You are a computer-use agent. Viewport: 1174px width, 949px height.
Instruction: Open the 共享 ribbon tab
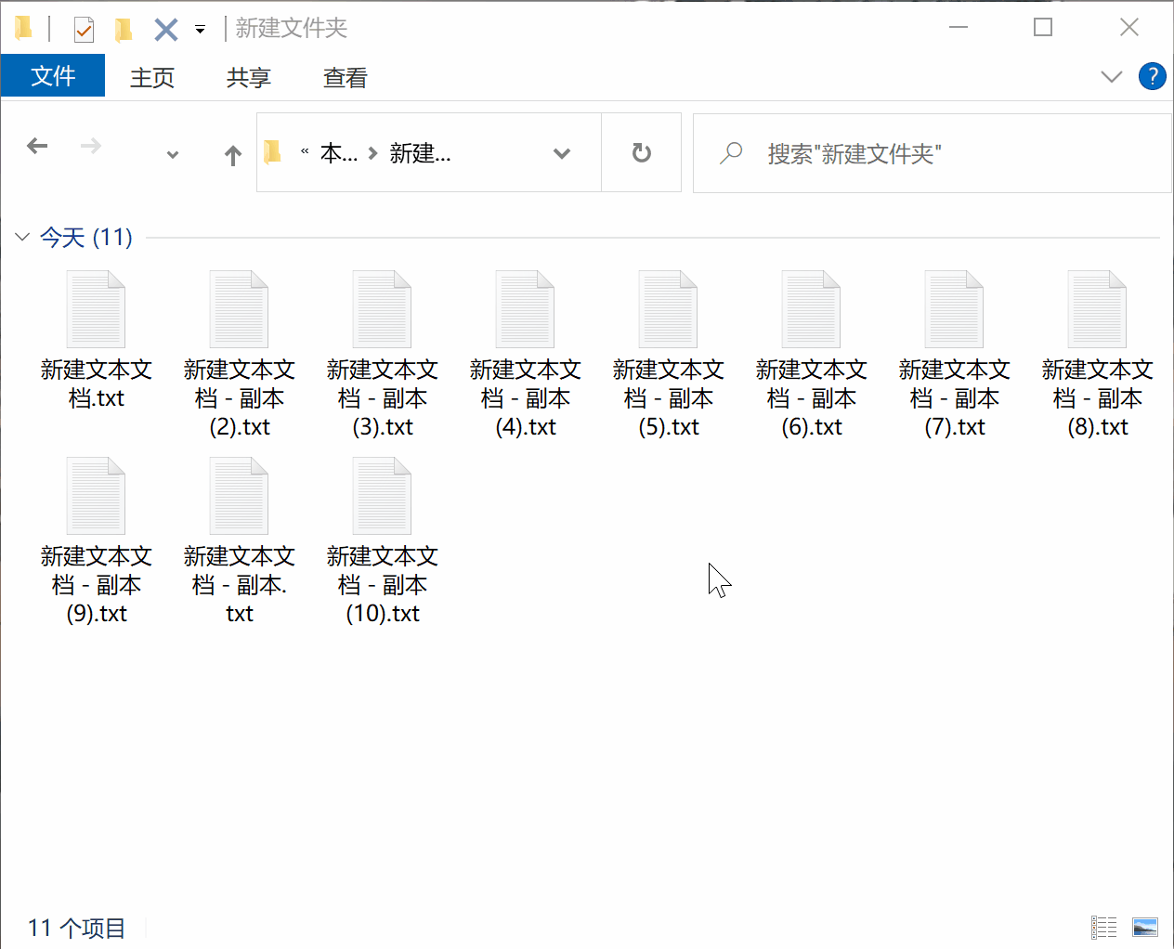pyautogui.click(x=248, y=77)
